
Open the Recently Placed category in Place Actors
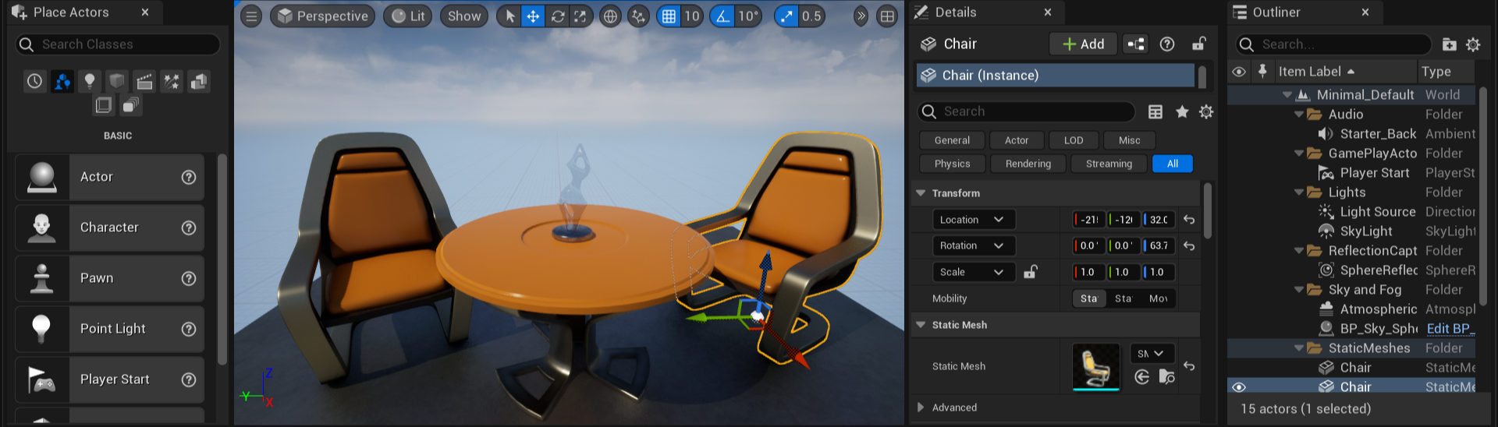click(x=34, y=81)
